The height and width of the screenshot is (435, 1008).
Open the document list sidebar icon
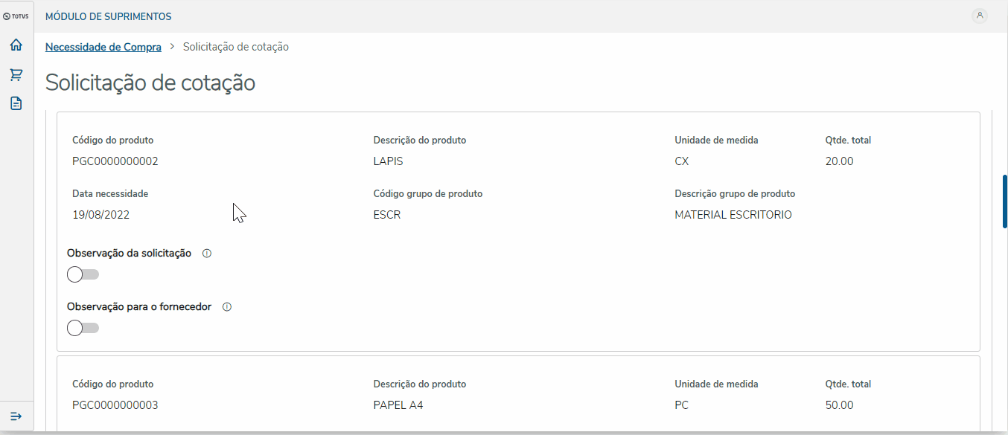(16, 103)
